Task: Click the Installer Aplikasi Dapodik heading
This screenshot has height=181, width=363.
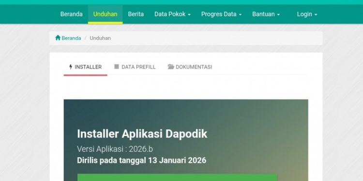Action: tap(142, 134)
